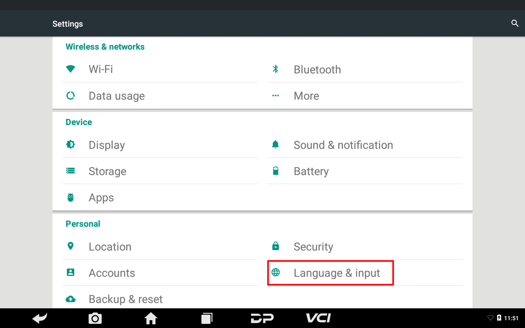
Task: Open Battery settings
Action: (365, 171)
